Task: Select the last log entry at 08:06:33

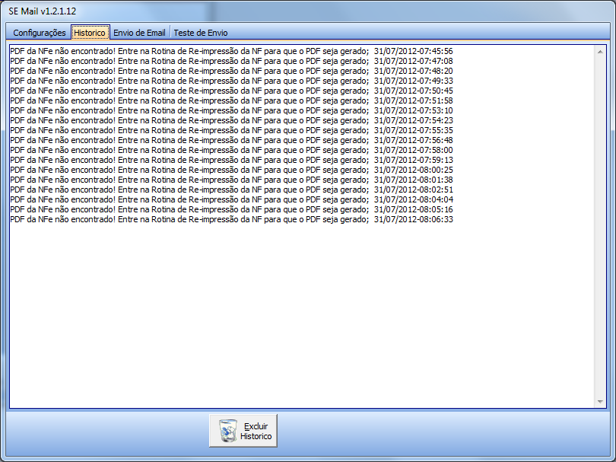Action: [x=231, y=219]
